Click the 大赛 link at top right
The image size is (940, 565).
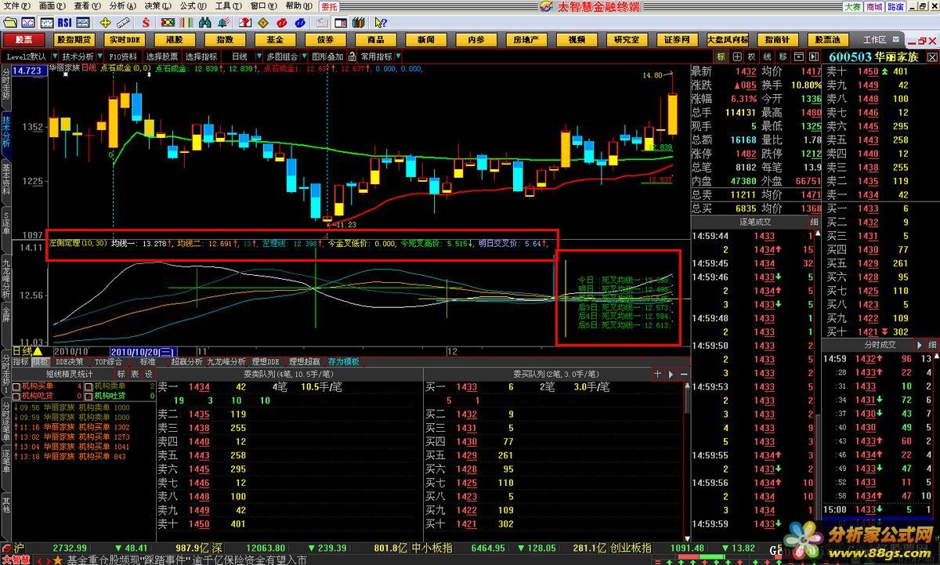click(x=854, y=6)
